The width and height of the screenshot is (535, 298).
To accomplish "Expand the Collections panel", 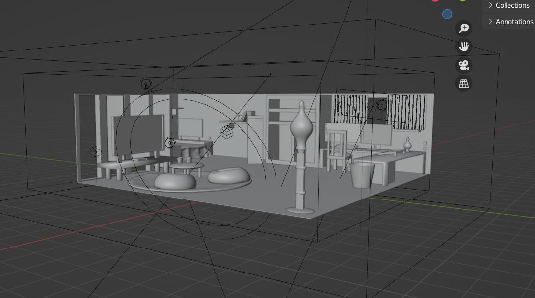I will (x=508, y=5).
